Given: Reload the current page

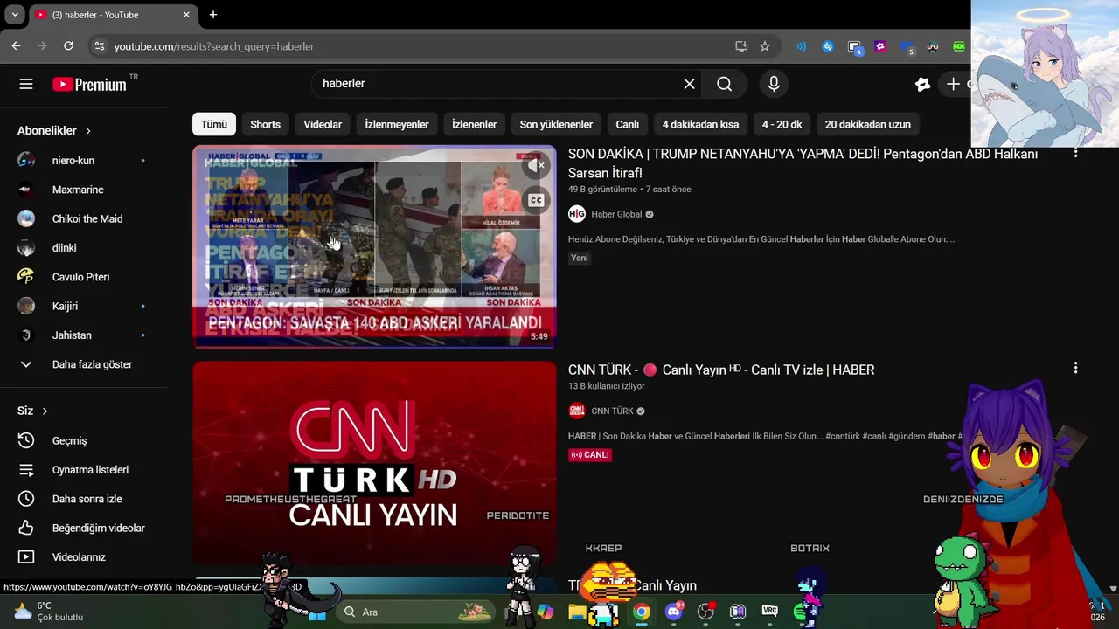Looking at the screenshot, I should coord(68,46).
